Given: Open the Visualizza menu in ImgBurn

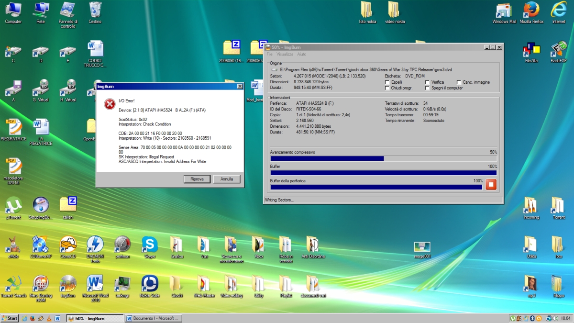Looking at the screenshot, I should [x=285, y=54].
